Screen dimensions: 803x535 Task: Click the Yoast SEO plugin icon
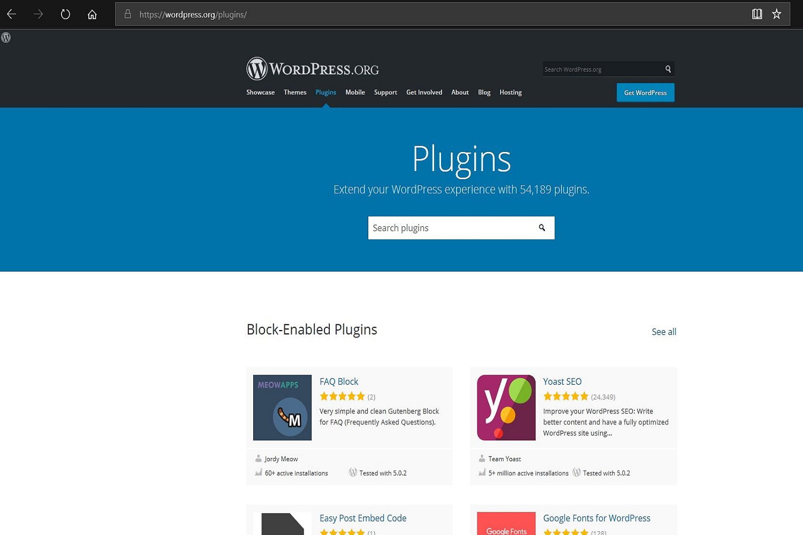[x=505, y=407]
